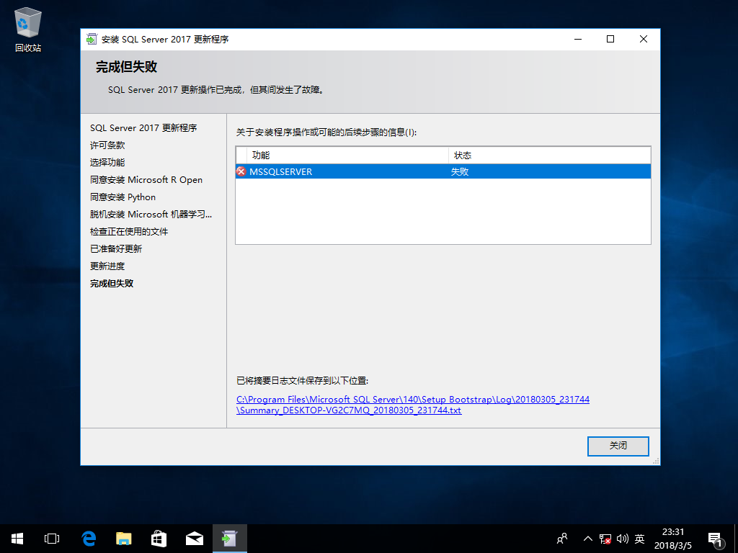Click the taskbar clock showing 23:31

(x=673, y=539)
